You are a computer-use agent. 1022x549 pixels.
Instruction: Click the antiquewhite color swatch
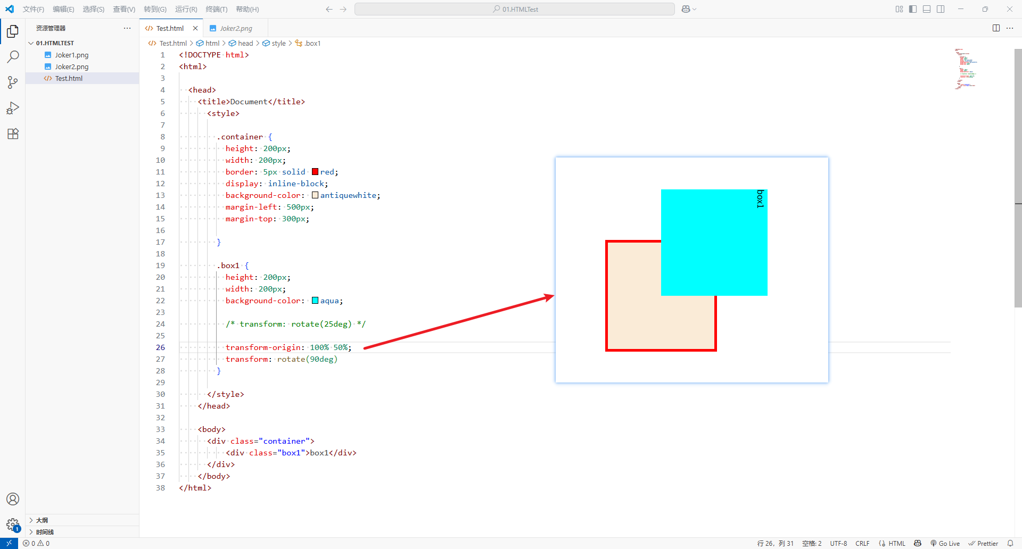pyautogui.click(x=315, y=195)
